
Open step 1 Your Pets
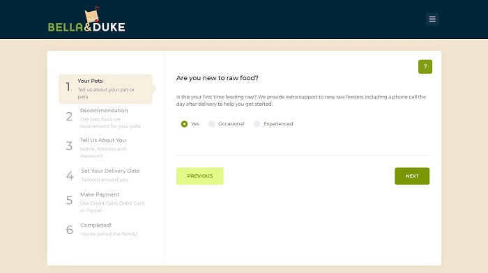(105, 88)
